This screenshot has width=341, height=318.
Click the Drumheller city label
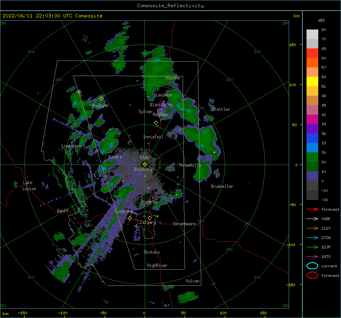222,186
